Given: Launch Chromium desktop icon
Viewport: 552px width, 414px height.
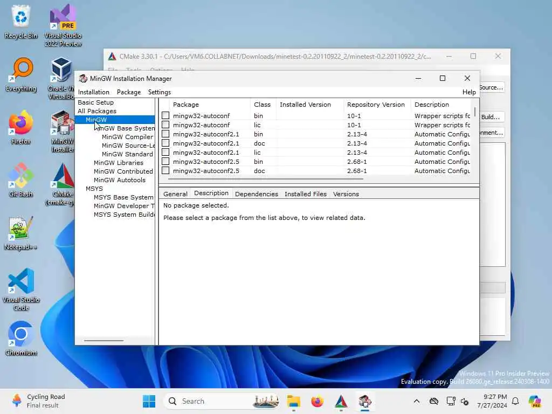Looking at the screenshot, I should tap(21, 339).
